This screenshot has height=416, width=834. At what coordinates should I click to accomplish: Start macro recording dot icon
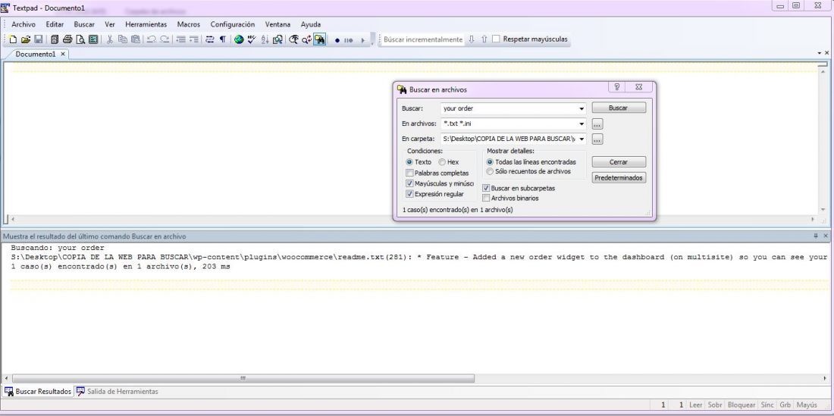pyautogui.click(x=337, y=40)
